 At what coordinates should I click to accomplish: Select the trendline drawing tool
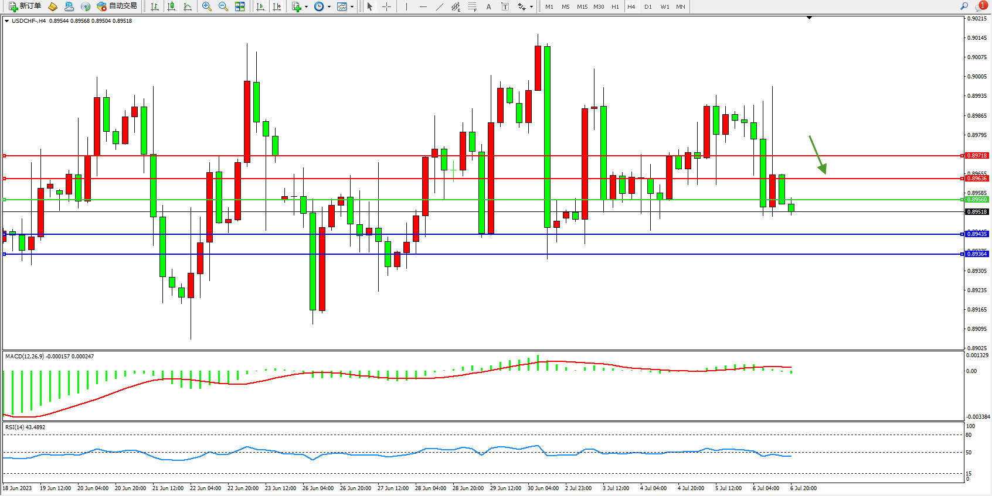(x=440, y=6)
